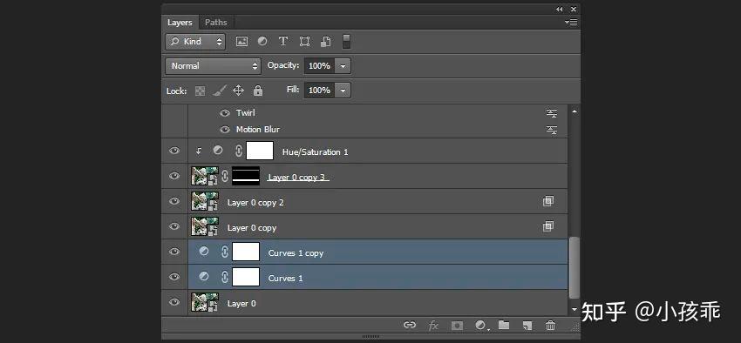The image size is (741, 343).
Task: Open Twirl filter blending options
Action: (552, 113)
